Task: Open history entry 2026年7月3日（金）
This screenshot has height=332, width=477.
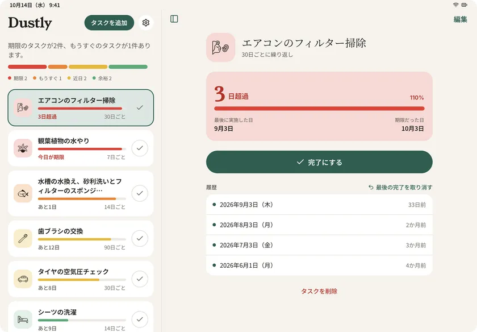Action: click(x=319, y=245)
